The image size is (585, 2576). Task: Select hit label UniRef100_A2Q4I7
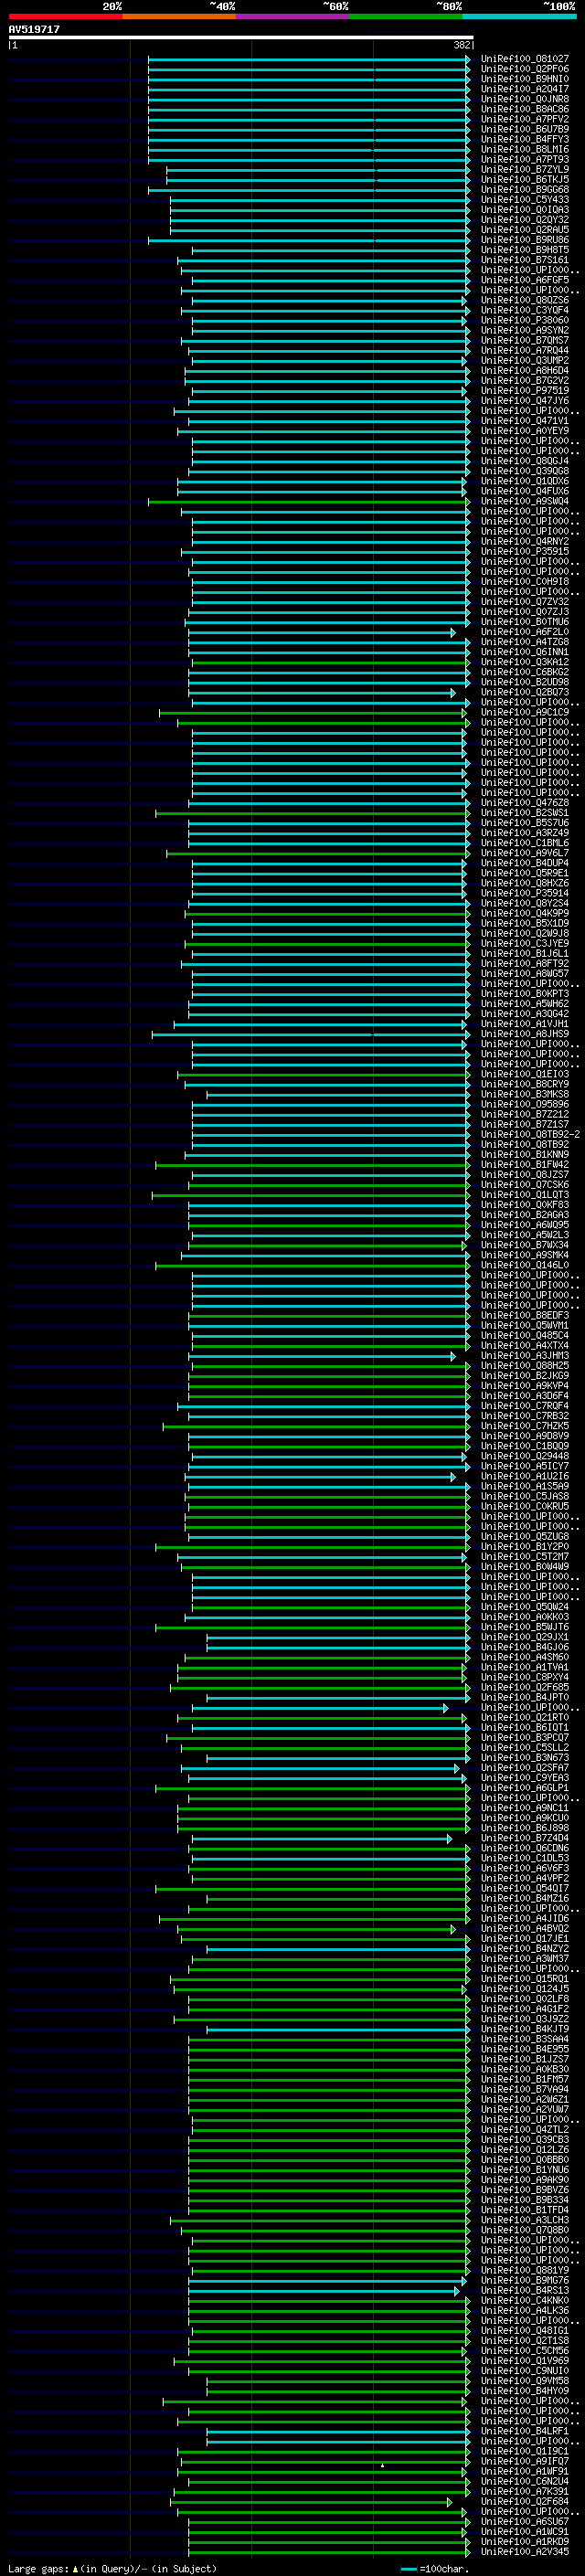(x=525, y=89)
